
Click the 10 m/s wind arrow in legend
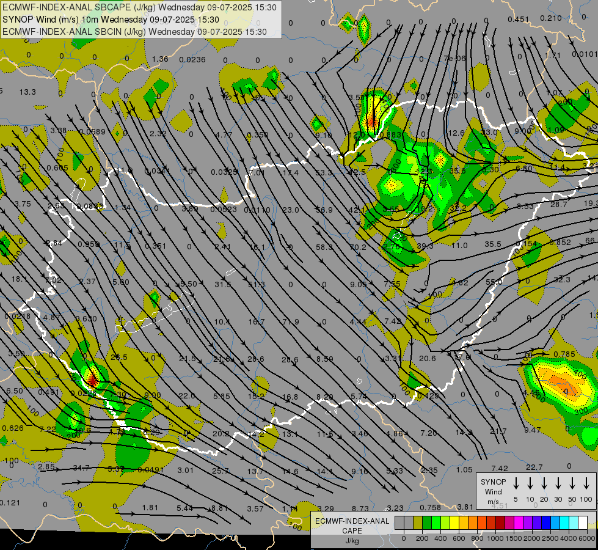tap(530, 483)
